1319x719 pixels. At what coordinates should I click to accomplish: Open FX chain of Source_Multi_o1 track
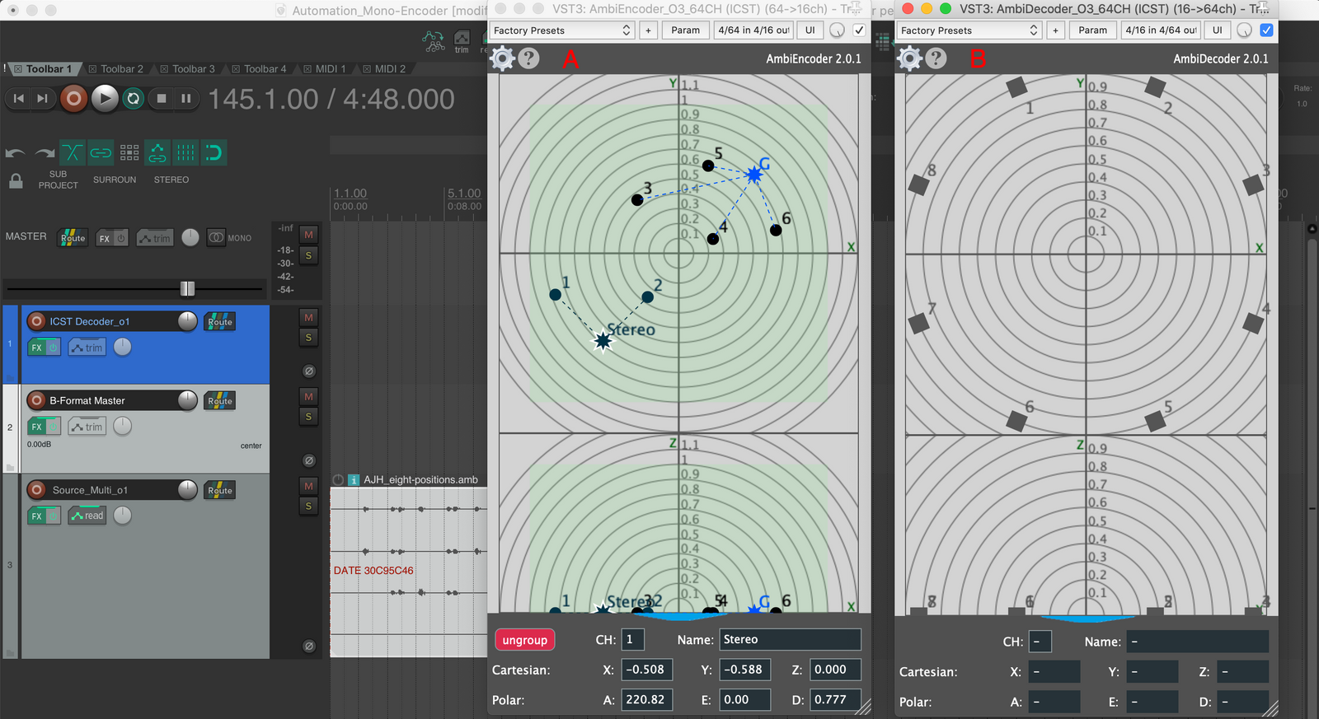[x=36, y=516]
